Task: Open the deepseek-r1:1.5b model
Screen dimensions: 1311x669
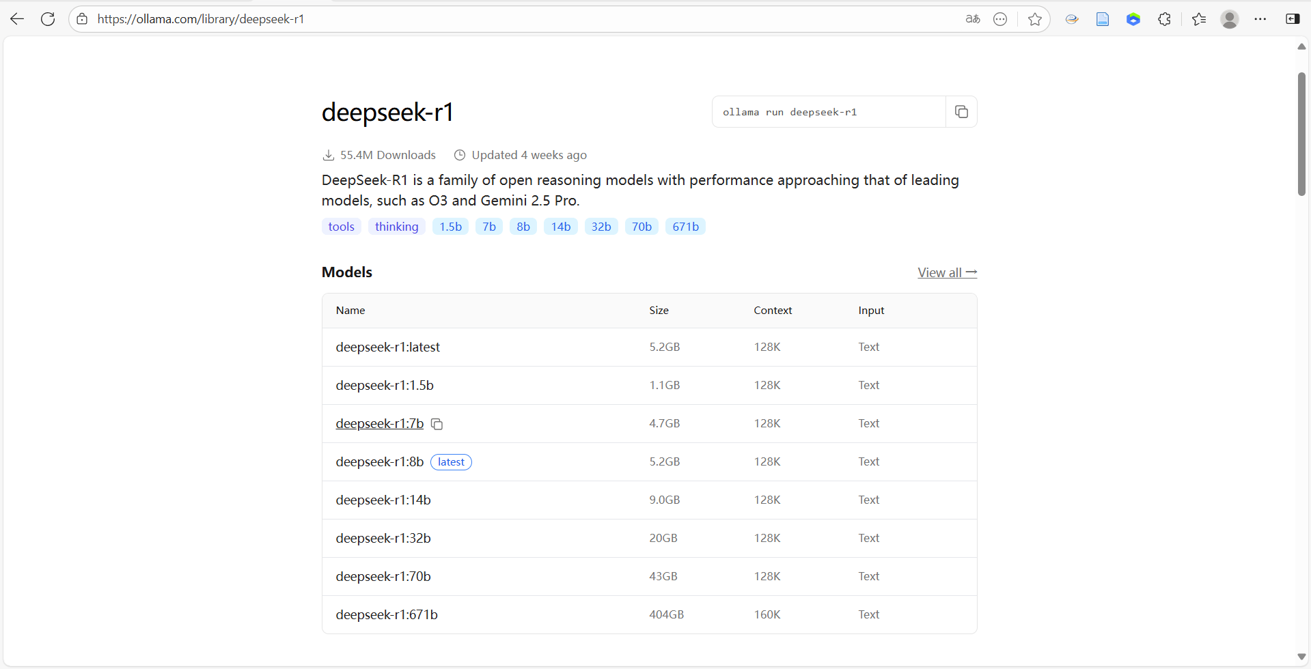Action: (385, 385)
